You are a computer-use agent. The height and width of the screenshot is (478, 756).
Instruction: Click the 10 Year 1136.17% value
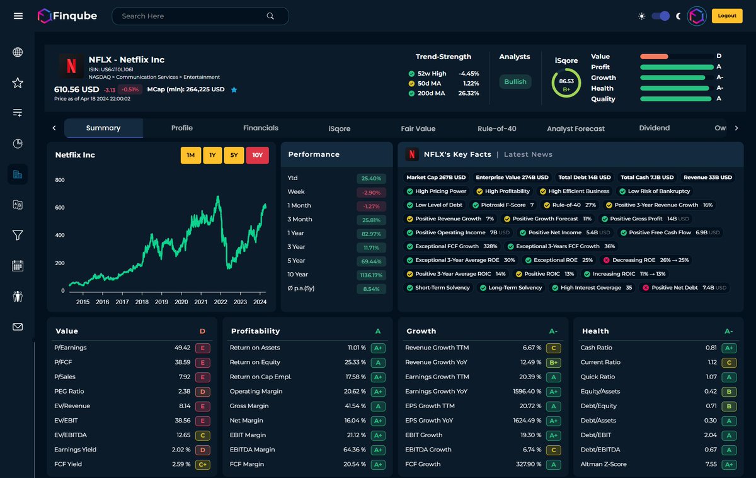point(372,275)
